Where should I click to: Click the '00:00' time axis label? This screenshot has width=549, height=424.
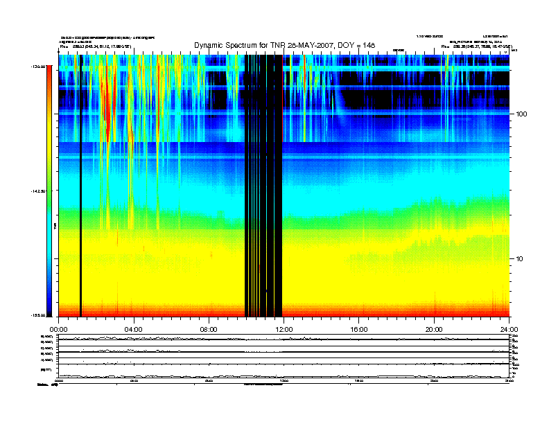pos(58,330)
